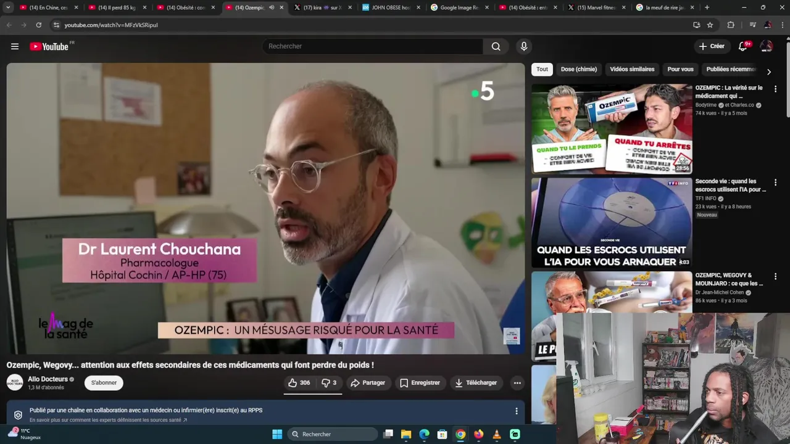This screenshot has height=444, width=790.
Task: Open a new browser tab
Action: click(707, 7)
